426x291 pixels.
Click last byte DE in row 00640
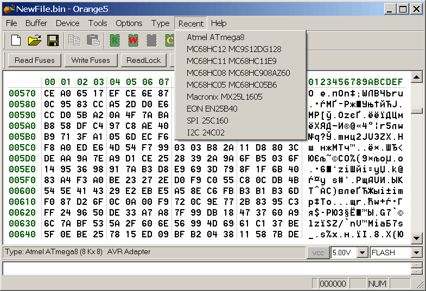[294, 234]
